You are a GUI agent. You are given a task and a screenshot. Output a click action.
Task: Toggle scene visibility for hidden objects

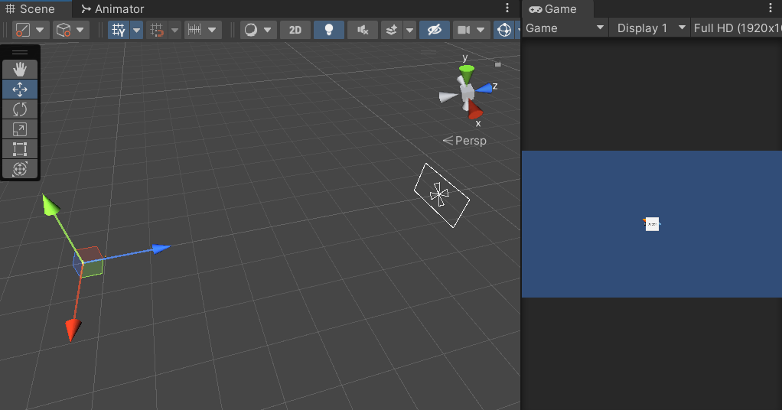(435, 30)
